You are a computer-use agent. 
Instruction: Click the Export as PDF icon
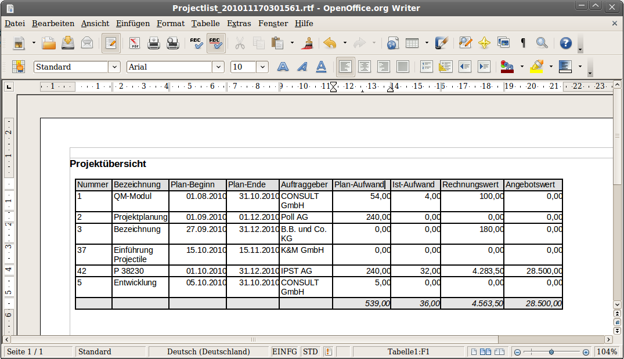click(135, 43)
